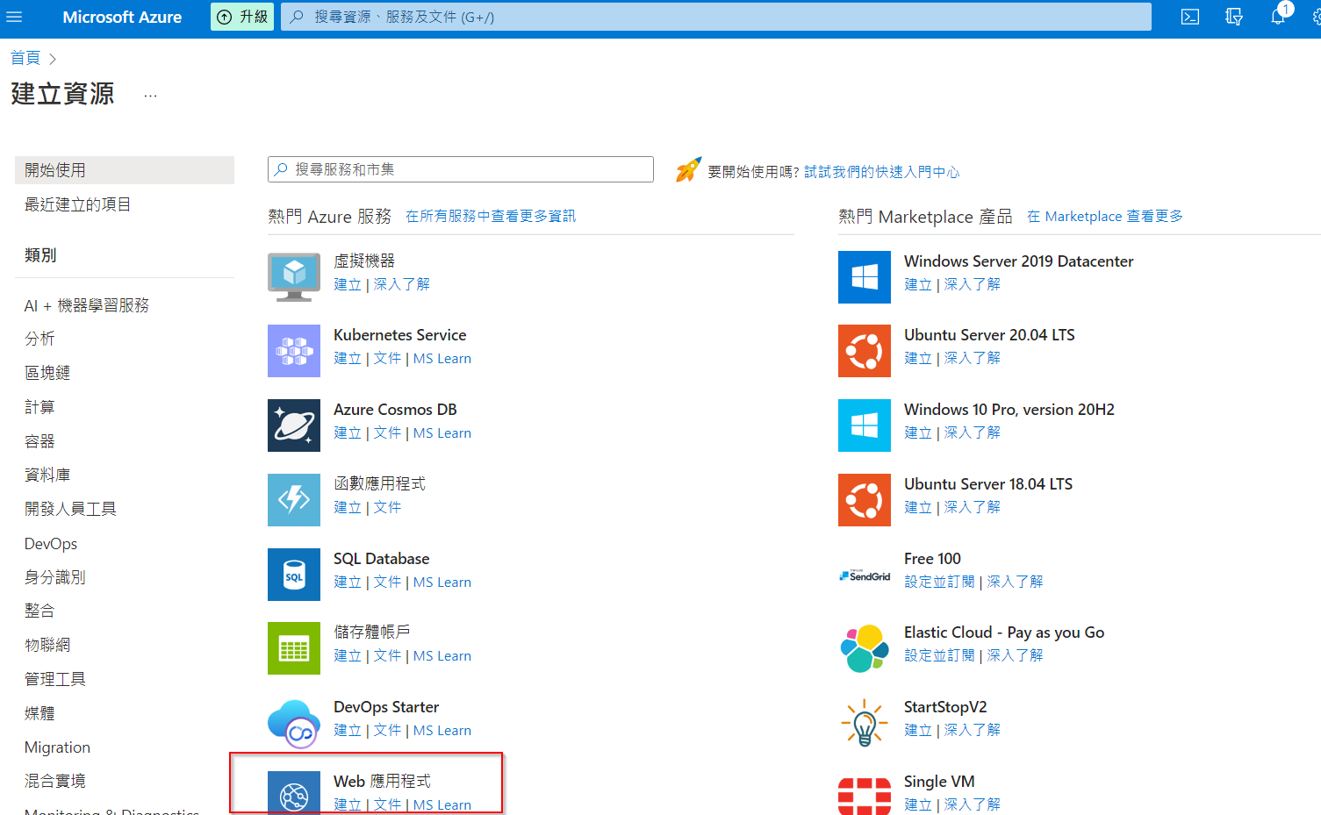Click the Elastic Cloud colorful logo

(865, 648)
